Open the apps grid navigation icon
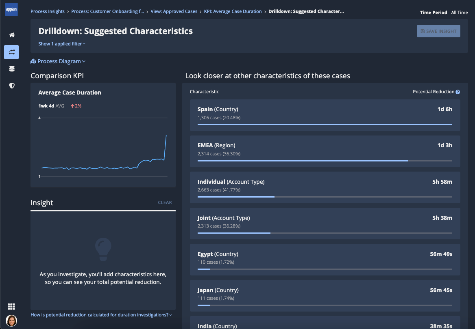 11,307
